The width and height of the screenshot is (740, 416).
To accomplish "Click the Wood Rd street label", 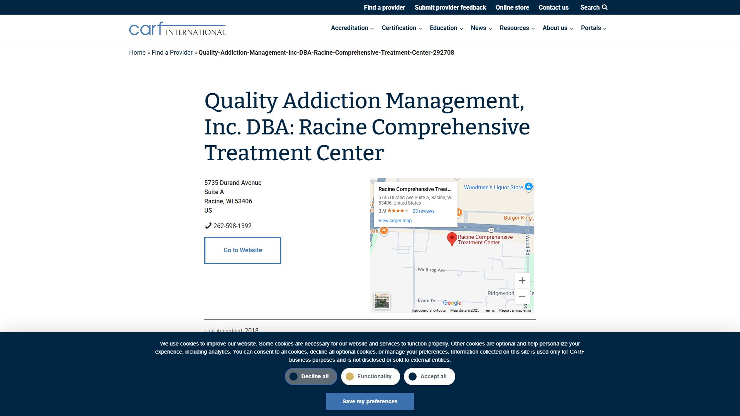I will click(528, 245).
